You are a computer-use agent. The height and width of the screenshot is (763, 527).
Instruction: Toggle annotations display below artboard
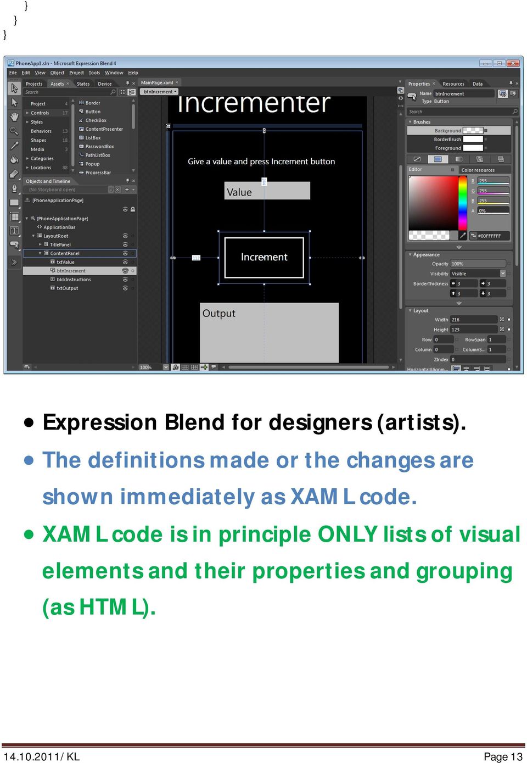[x=214, y=367]
